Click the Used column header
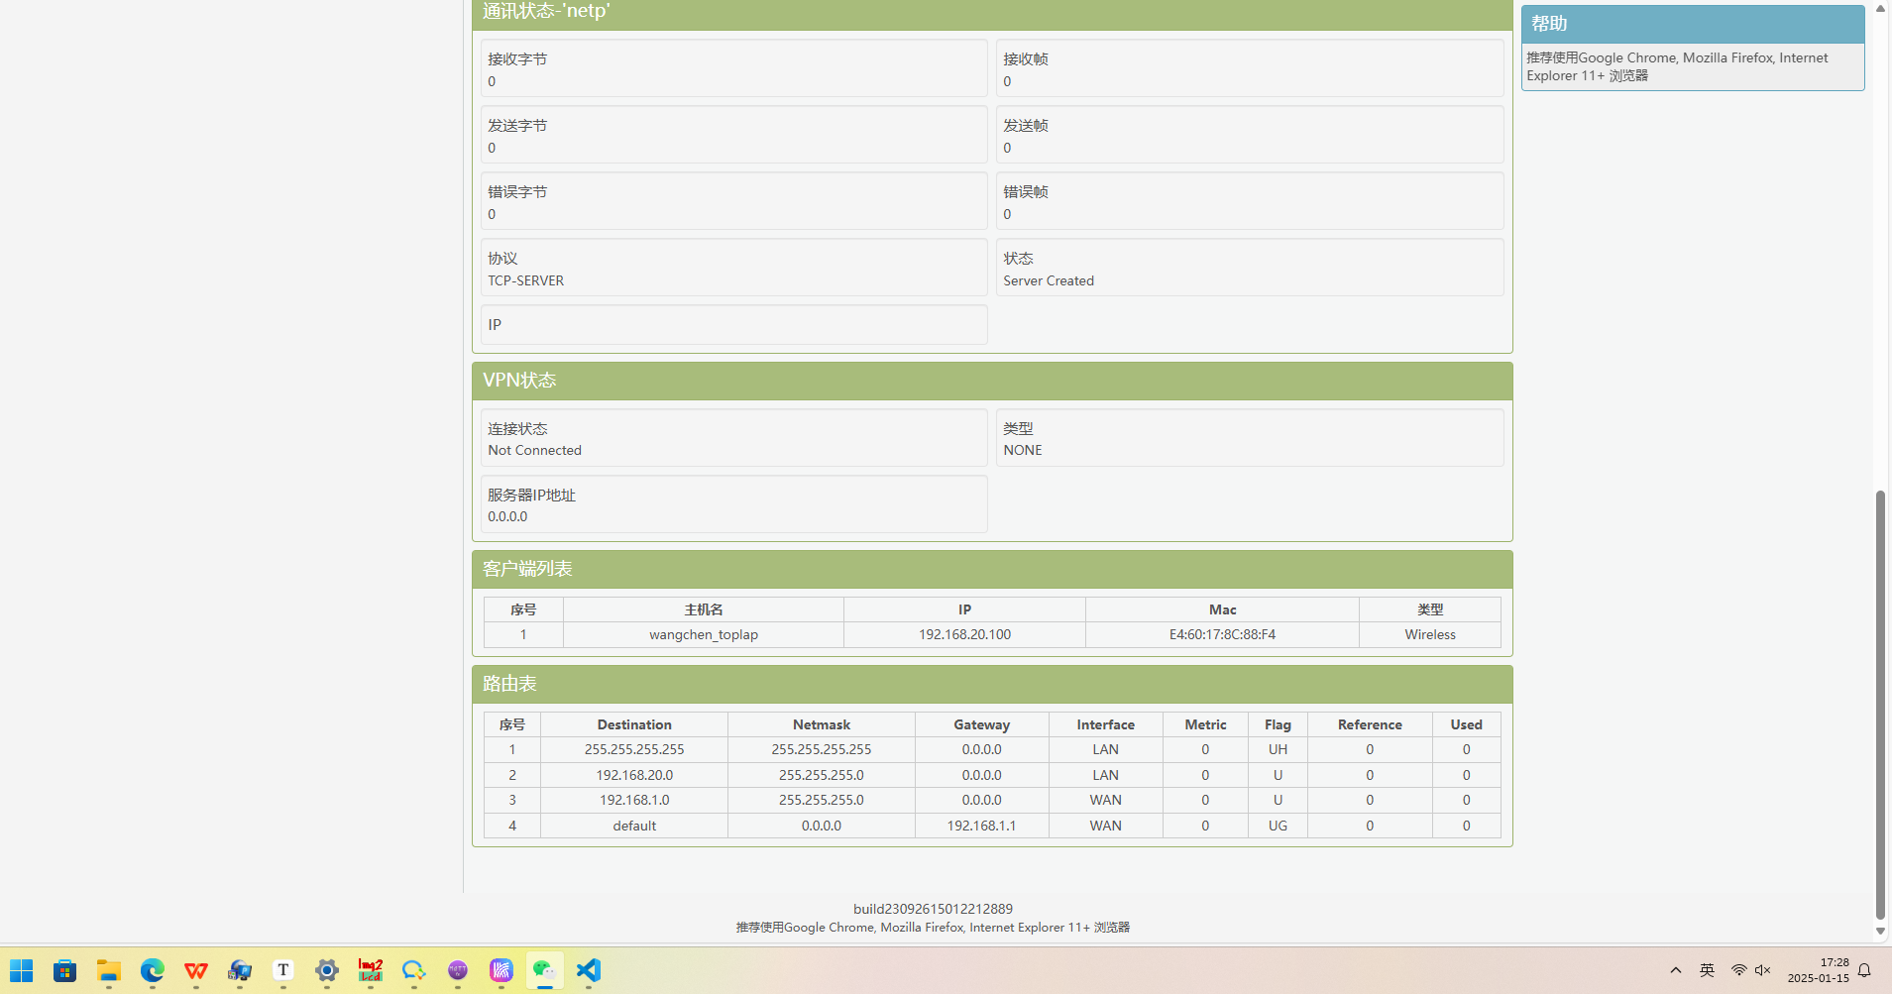Image resolution: width=1892 pixels, height=994 pixels. coord(1467,724)
